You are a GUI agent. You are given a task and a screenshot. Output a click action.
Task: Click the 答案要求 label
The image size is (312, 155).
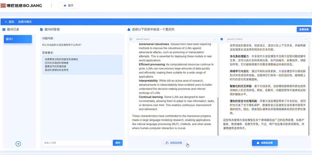coord(48,52)
